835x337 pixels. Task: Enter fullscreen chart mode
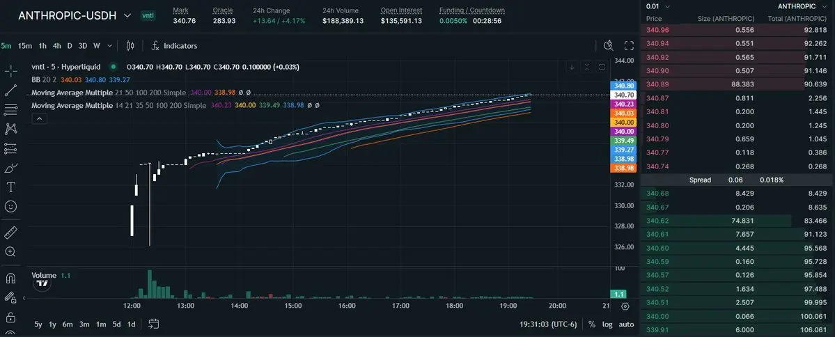(x=629, y=46)
